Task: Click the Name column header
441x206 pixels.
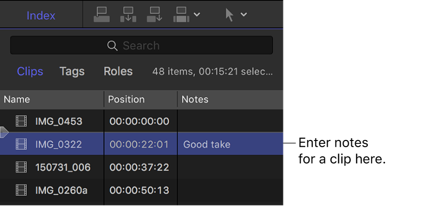Action: click(17, 99)
